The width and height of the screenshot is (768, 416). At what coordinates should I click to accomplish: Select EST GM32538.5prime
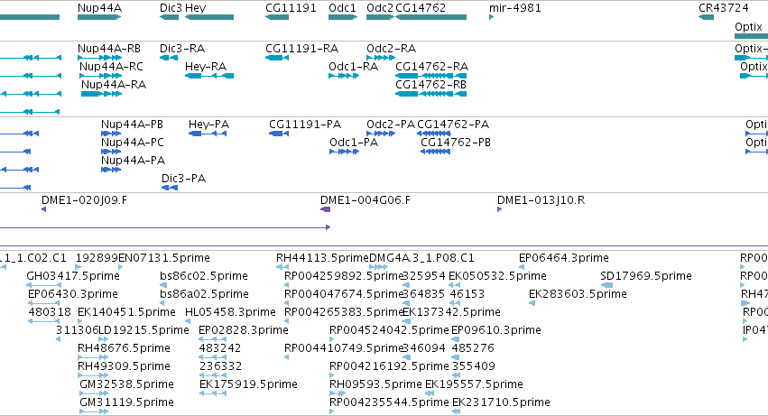(94, 393)
